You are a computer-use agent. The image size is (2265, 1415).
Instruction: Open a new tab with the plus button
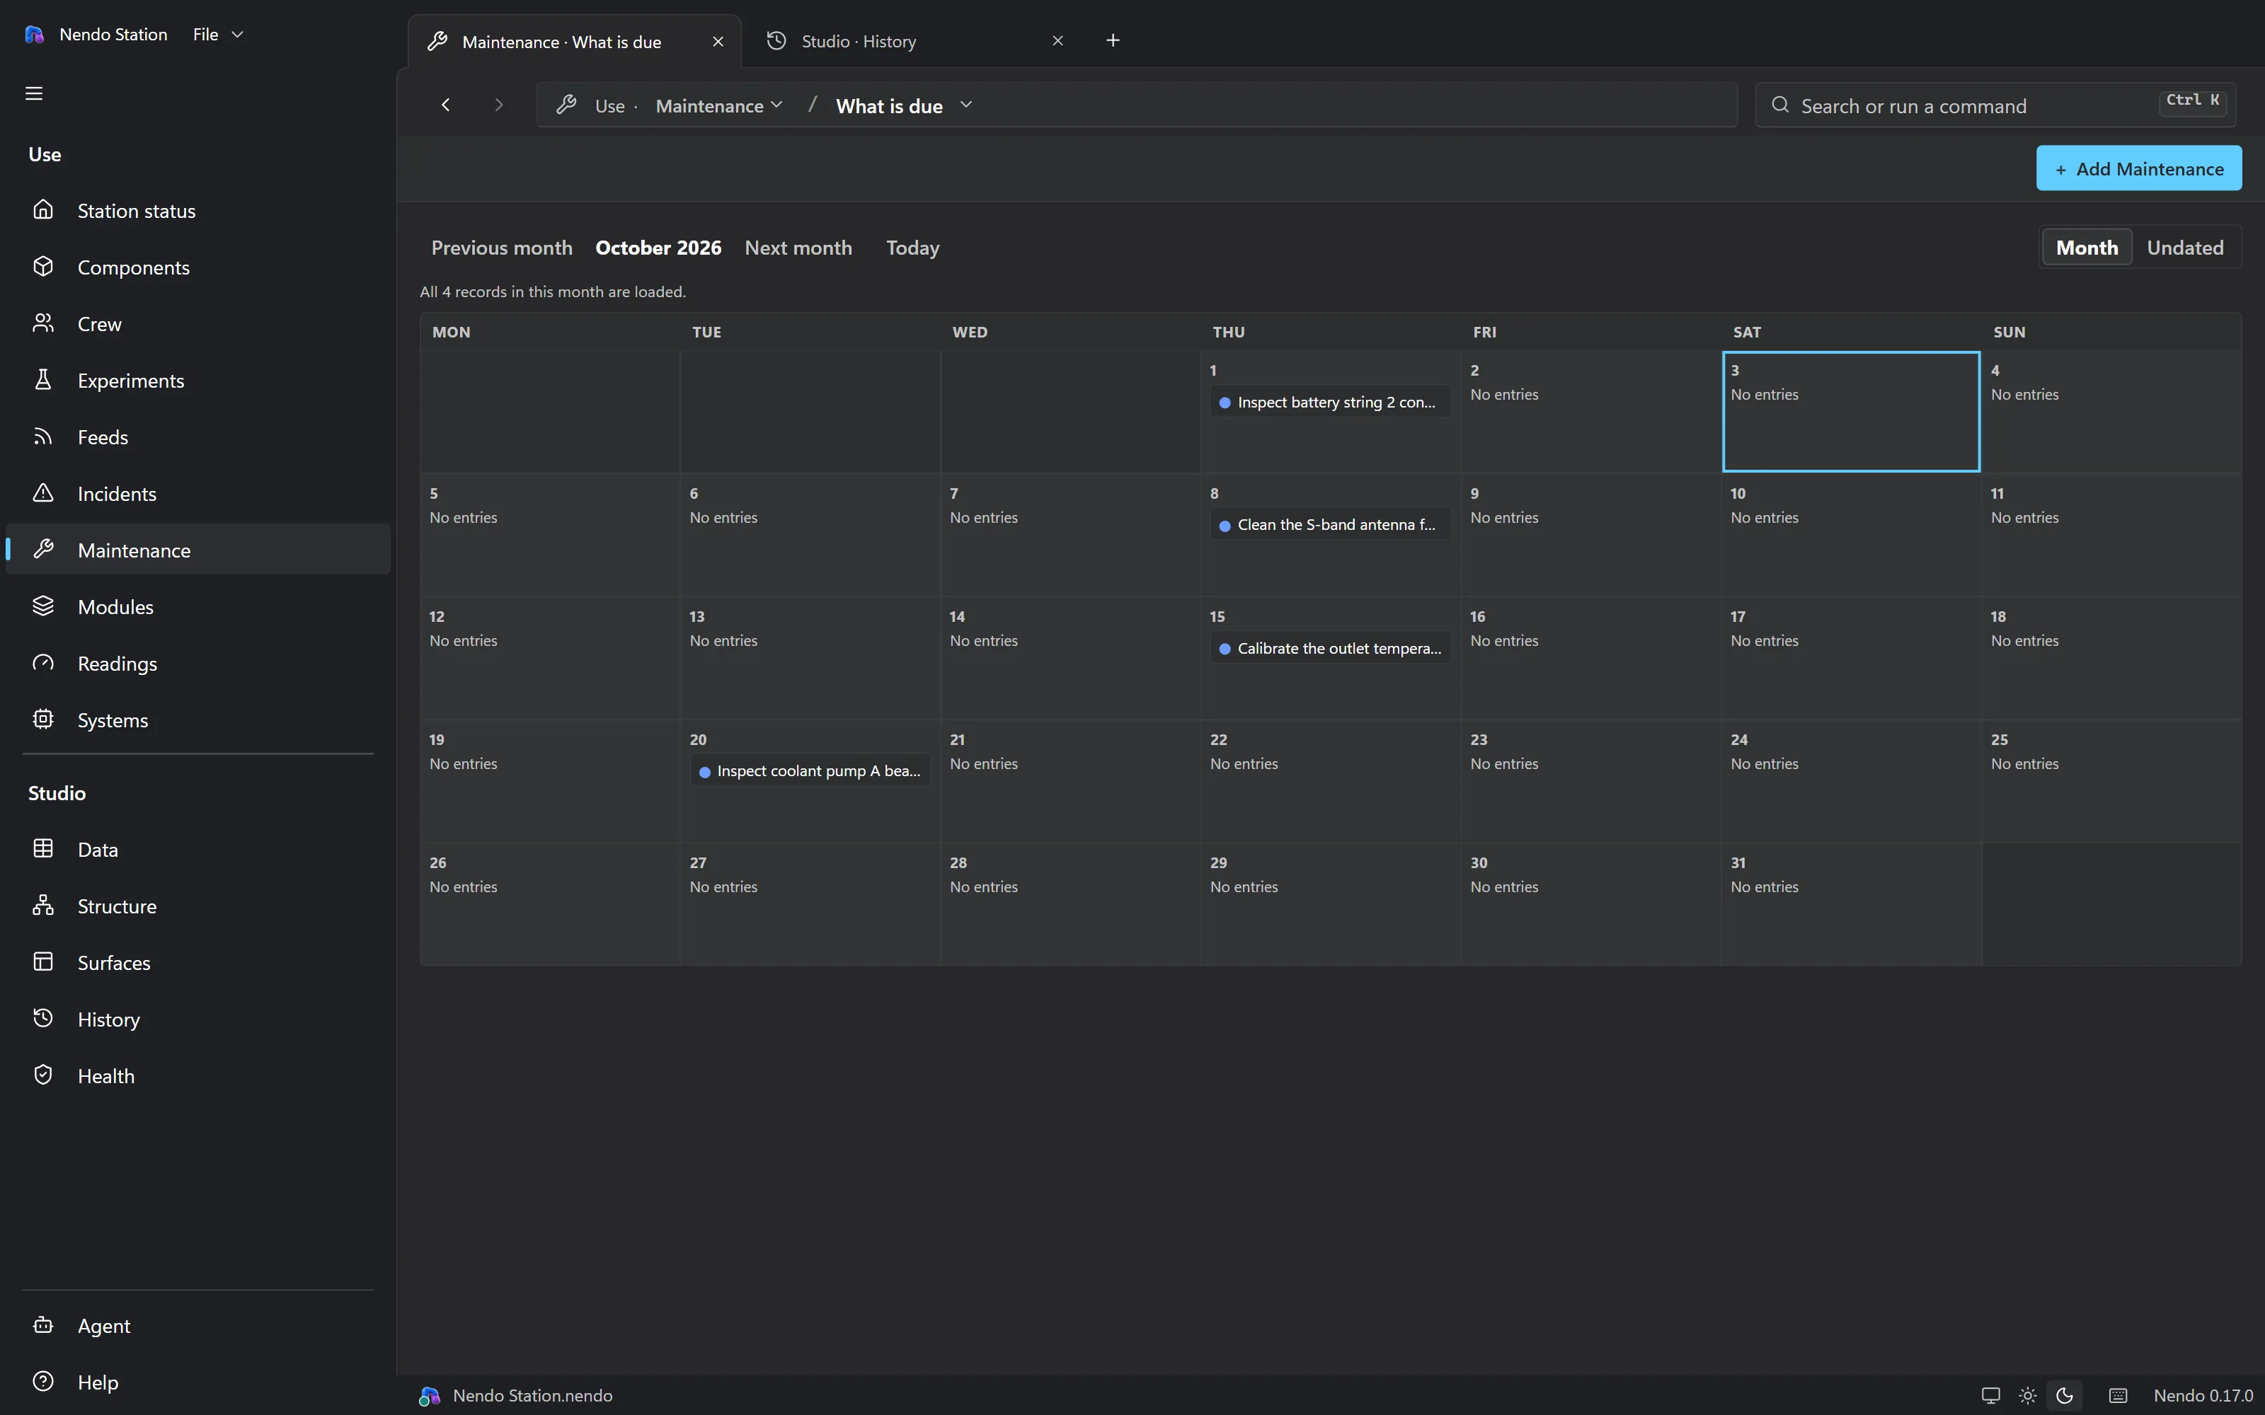pos(1113,40)
